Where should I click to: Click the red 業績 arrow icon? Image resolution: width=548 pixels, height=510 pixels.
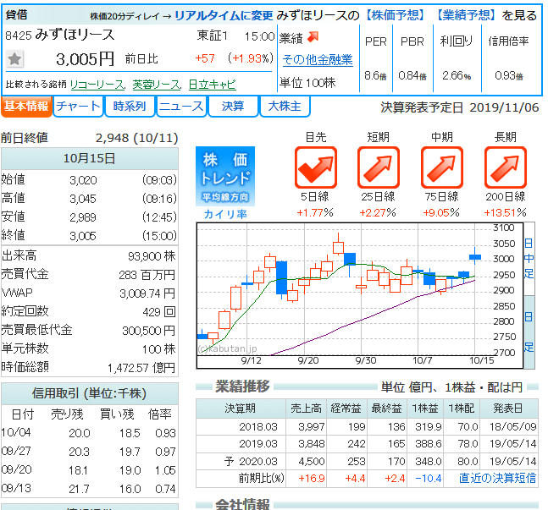pos(313,37)
